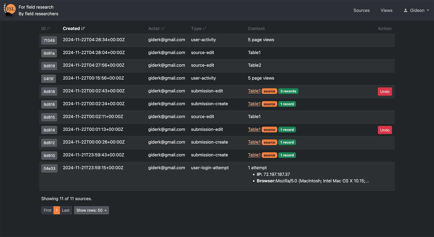Image resolution: width=434 pixels, height=237 pixels.
Task: Click orange source badge in row 8d810
Action: pyautogui.click(x=269, y=155)
